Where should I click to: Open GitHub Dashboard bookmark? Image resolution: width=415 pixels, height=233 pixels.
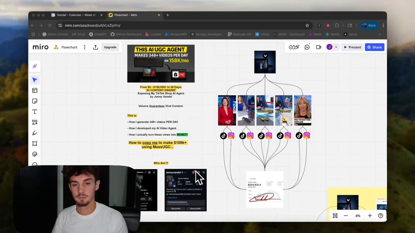(x=126, y=34)
